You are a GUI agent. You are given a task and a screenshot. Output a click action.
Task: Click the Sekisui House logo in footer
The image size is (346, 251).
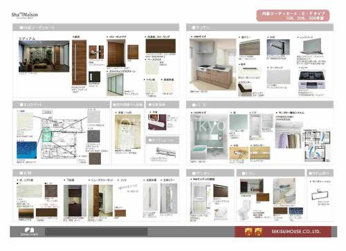[x=29, y=232]
